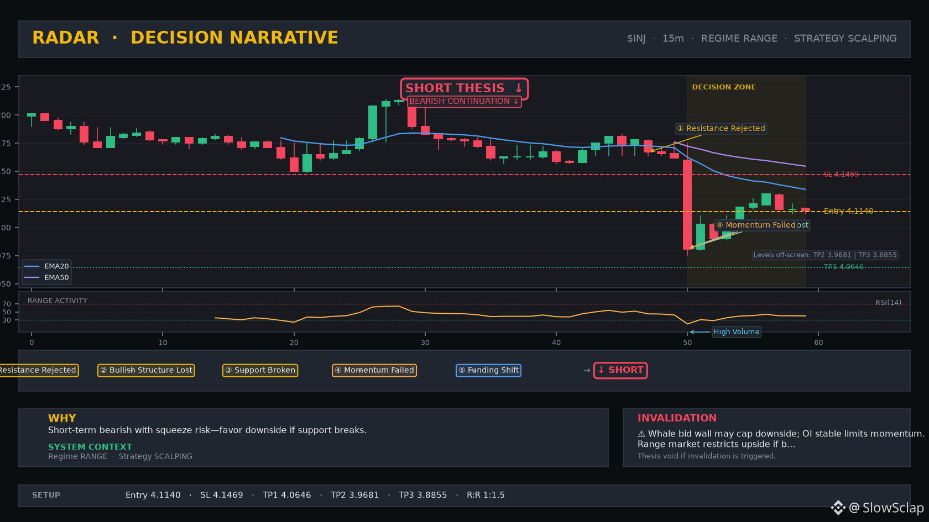This screenshot has height=522, width=929.
Task: Click the DECISION ZONE label
Action: (x=724, y=87)
